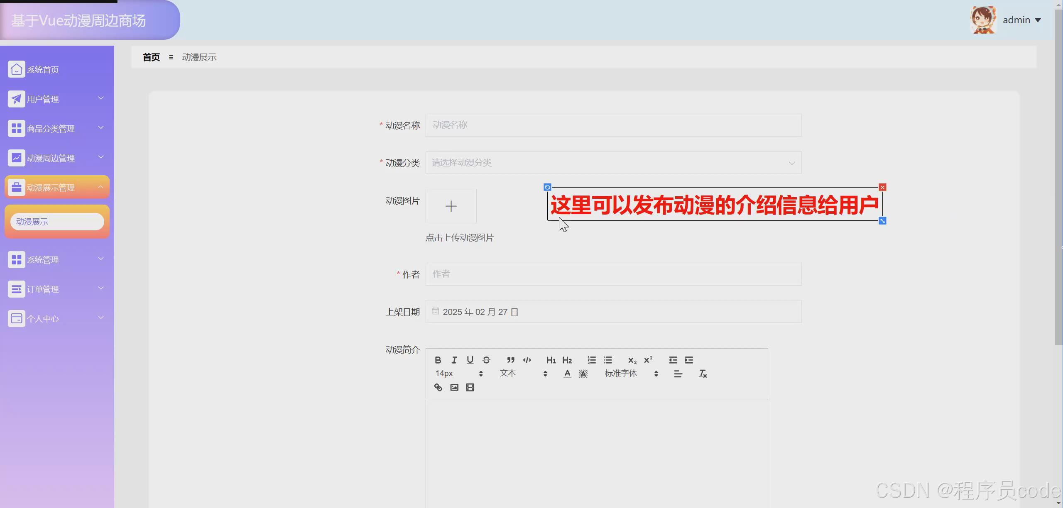Image resolution: width=1063 pixels, height=508 pixels.
Task: Insert an image into the editor
Action: 454,387
